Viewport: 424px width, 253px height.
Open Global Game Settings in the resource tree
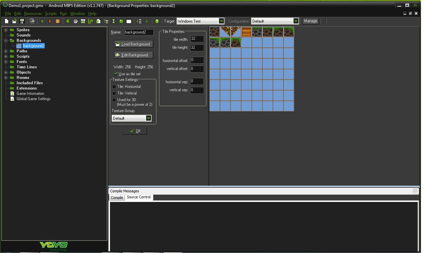[30, 99]
